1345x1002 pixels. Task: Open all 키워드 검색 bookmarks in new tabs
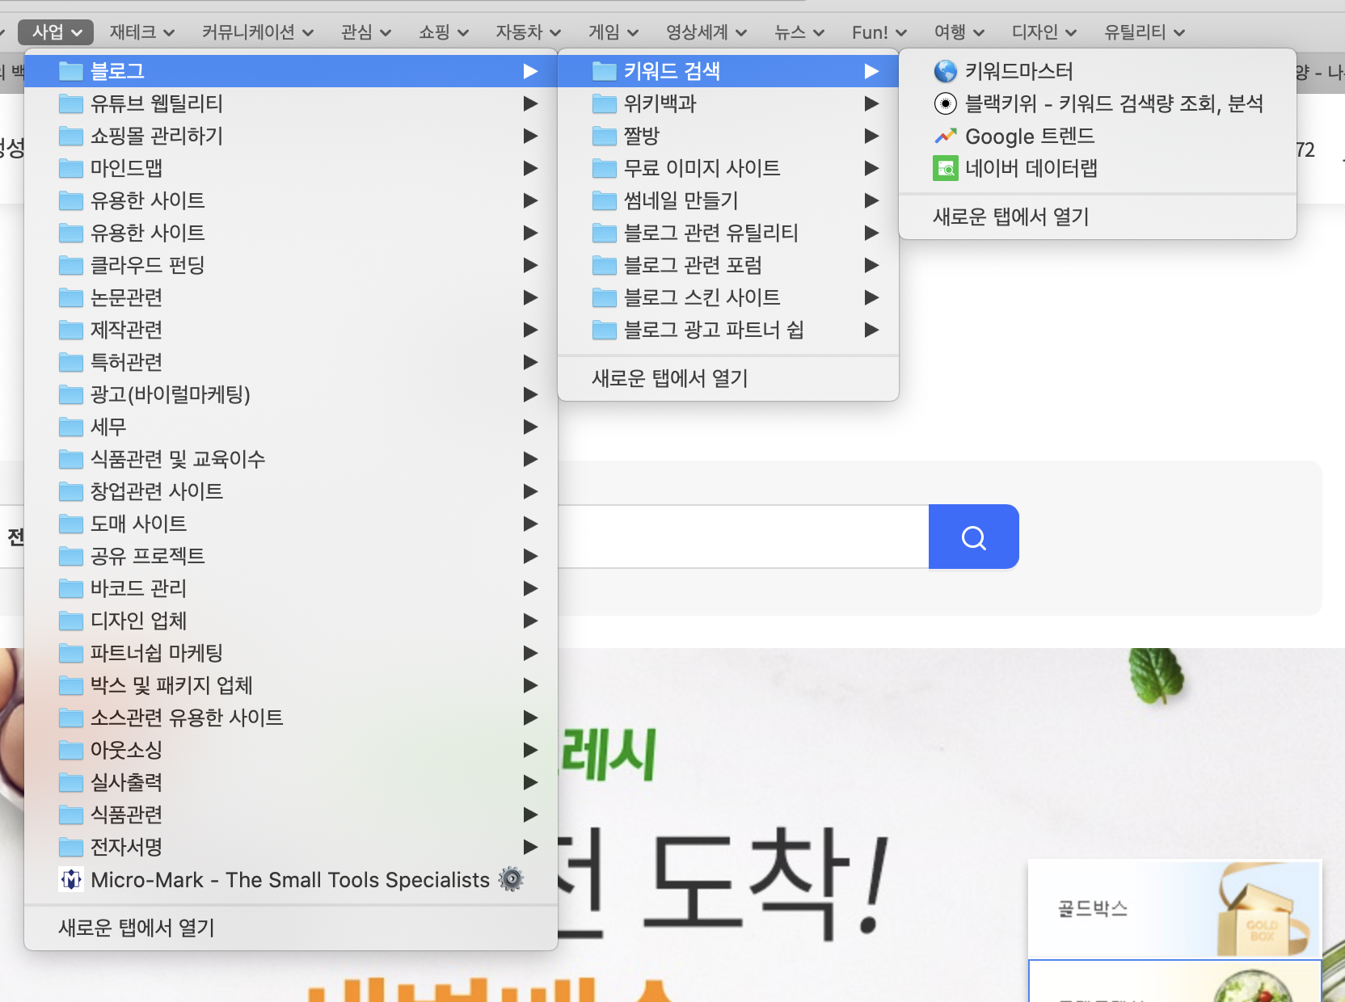(x=1098, y=217)
